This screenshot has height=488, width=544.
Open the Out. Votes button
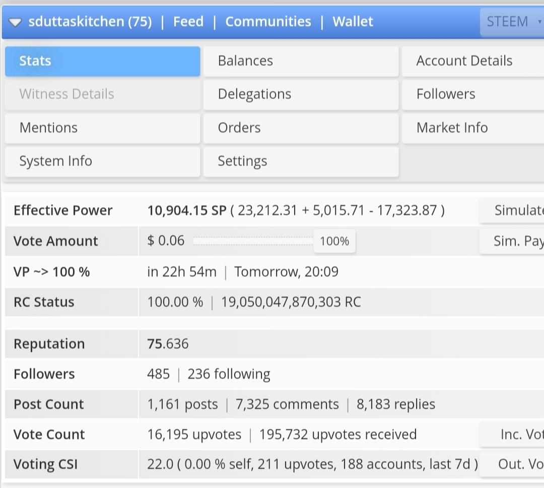click(x=513, y=464)
